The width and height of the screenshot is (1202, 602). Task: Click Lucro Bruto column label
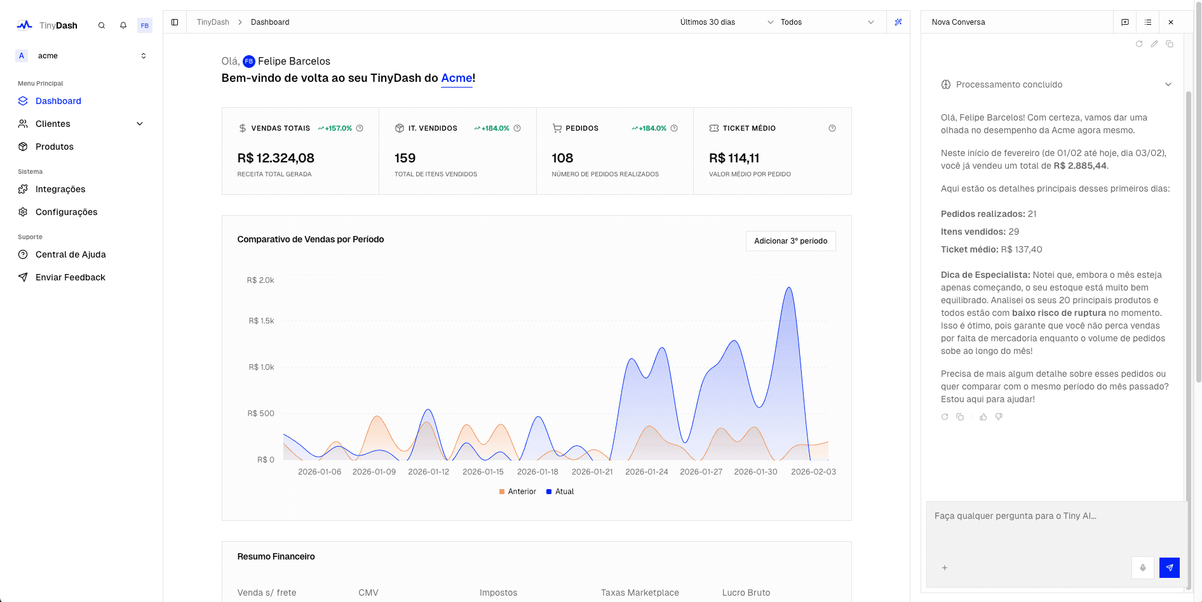pyautogui.click(x=746, y=592)
